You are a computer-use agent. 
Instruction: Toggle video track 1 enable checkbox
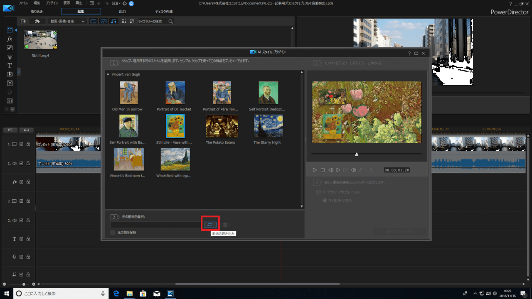(22, 144)
